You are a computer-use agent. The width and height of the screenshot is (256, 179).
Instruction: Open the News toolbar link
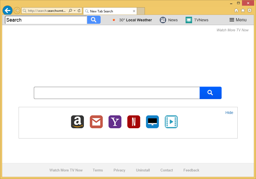173,20
